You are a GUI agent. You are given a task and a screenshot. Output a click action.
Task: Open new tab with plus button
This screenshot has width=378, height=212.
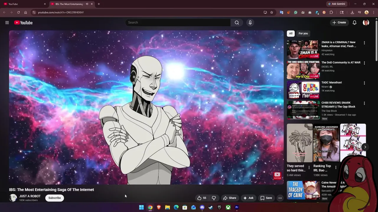[99, 4]
